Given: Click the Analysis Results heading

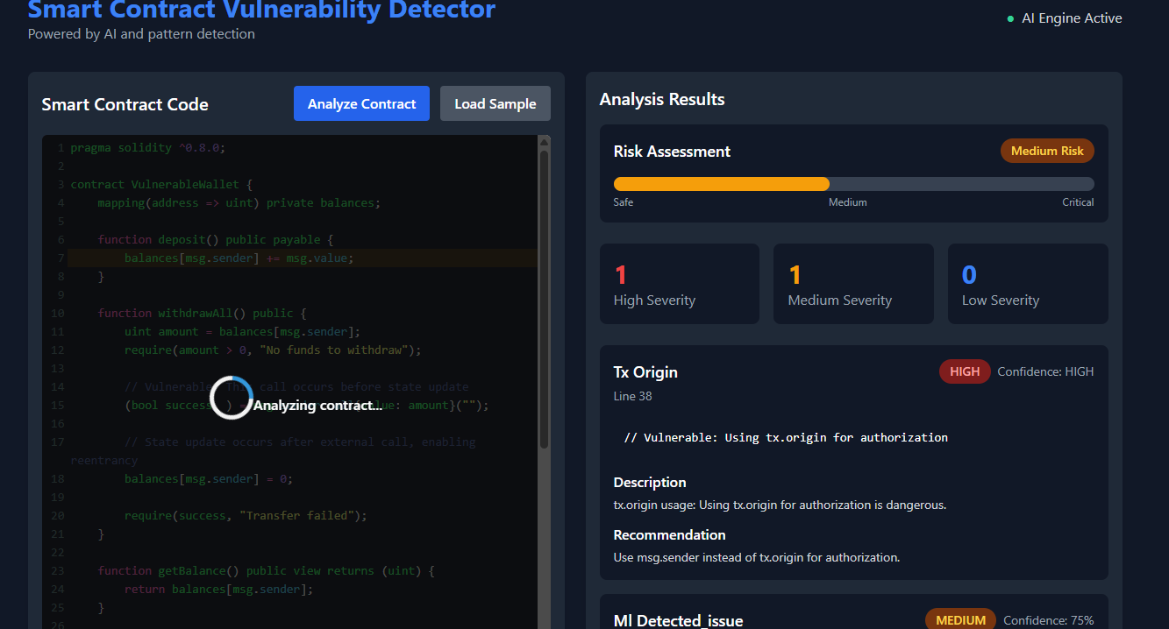Looking at the screenshot, I should [662, 99].
